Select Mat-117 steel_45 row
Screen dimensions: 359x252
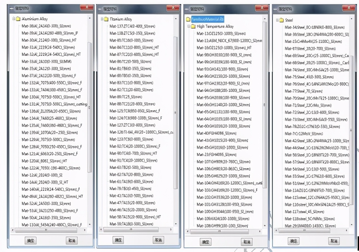[x=304, y=212]
